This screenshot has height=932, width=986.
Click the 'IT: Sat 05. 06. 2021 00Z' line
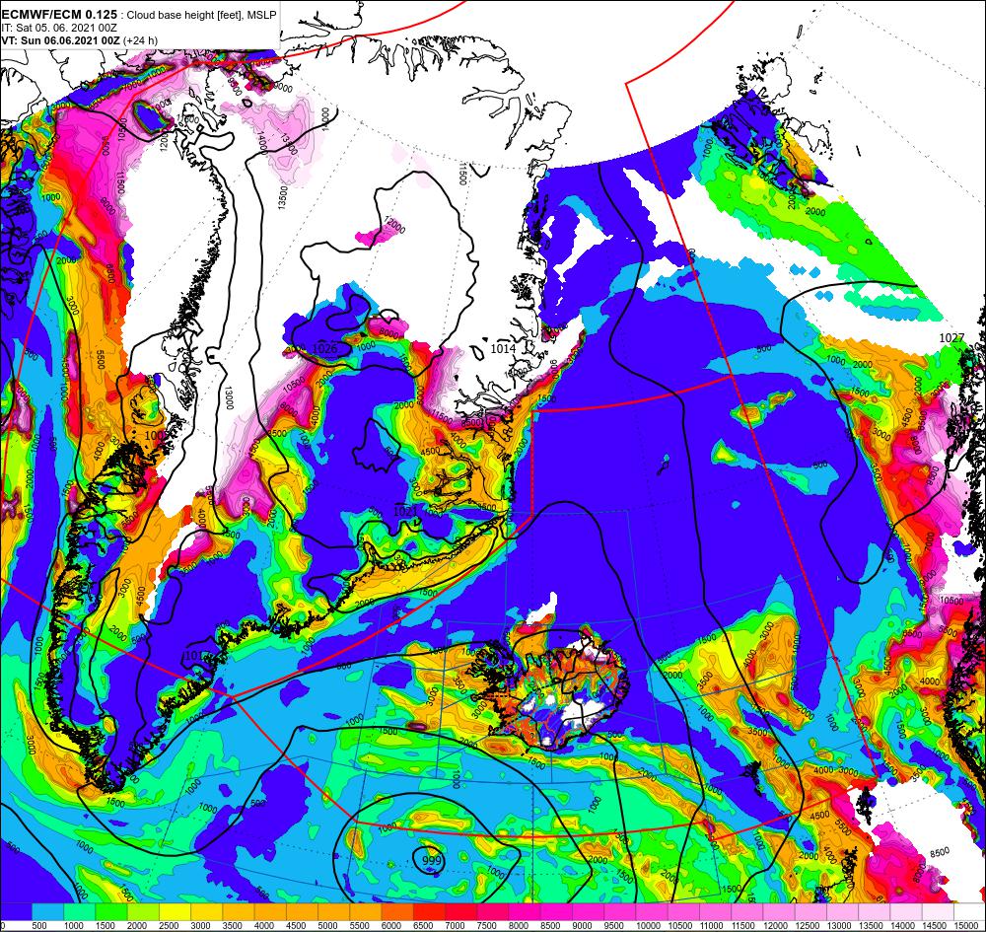59,28
